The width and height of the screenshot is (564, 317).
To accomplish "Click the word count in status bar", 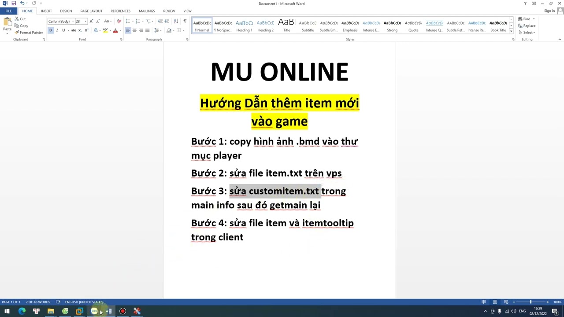I will [38, 302].
